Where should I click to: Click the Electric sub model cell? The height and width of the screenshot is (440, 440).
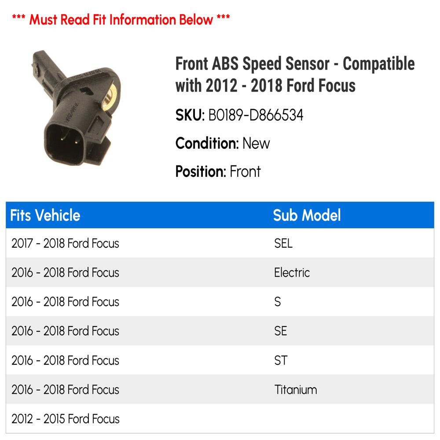[x=292, y=272]
